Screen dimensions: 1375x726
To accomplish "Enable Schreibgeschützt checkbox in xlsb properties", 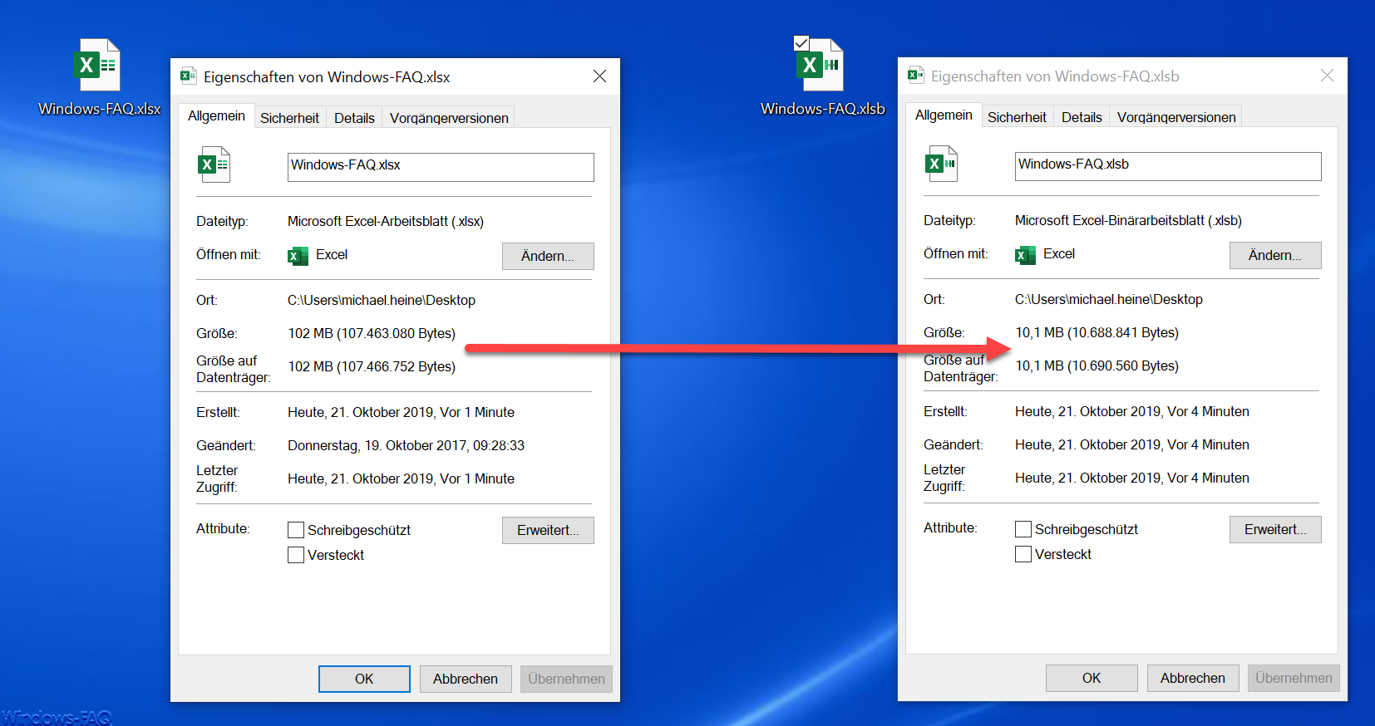I will [x=1023, y=529].
